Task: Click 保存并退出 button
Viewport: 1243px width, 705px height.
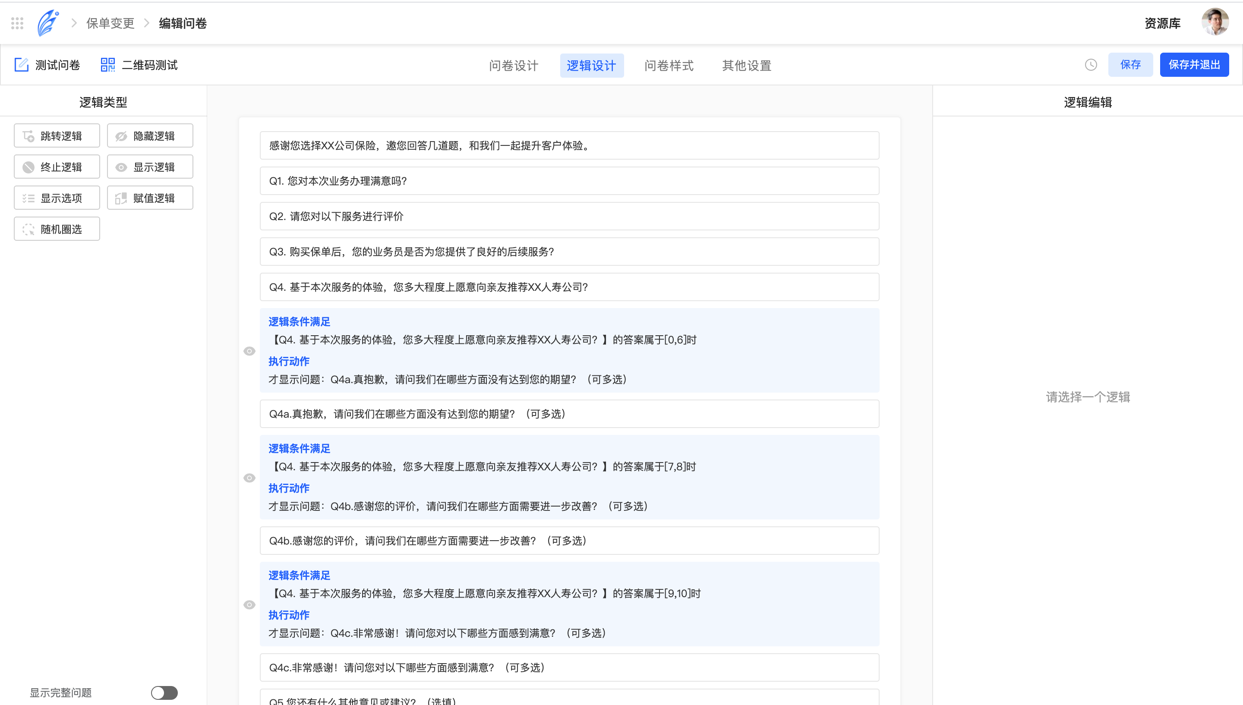Action: click(1194, 65)
